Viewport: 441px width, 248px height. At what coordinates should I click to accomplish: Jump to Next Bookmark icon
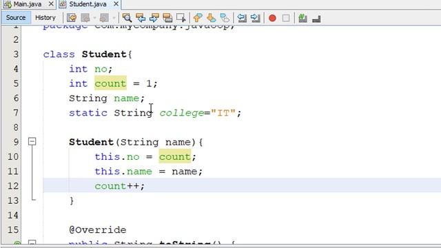[212, 18]
